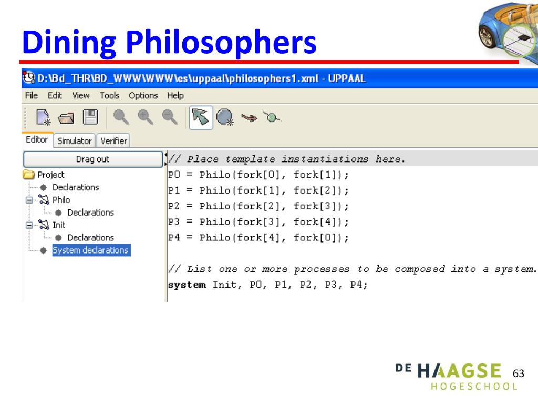Select the top-level Declarations node under Project

click(76, 187)
